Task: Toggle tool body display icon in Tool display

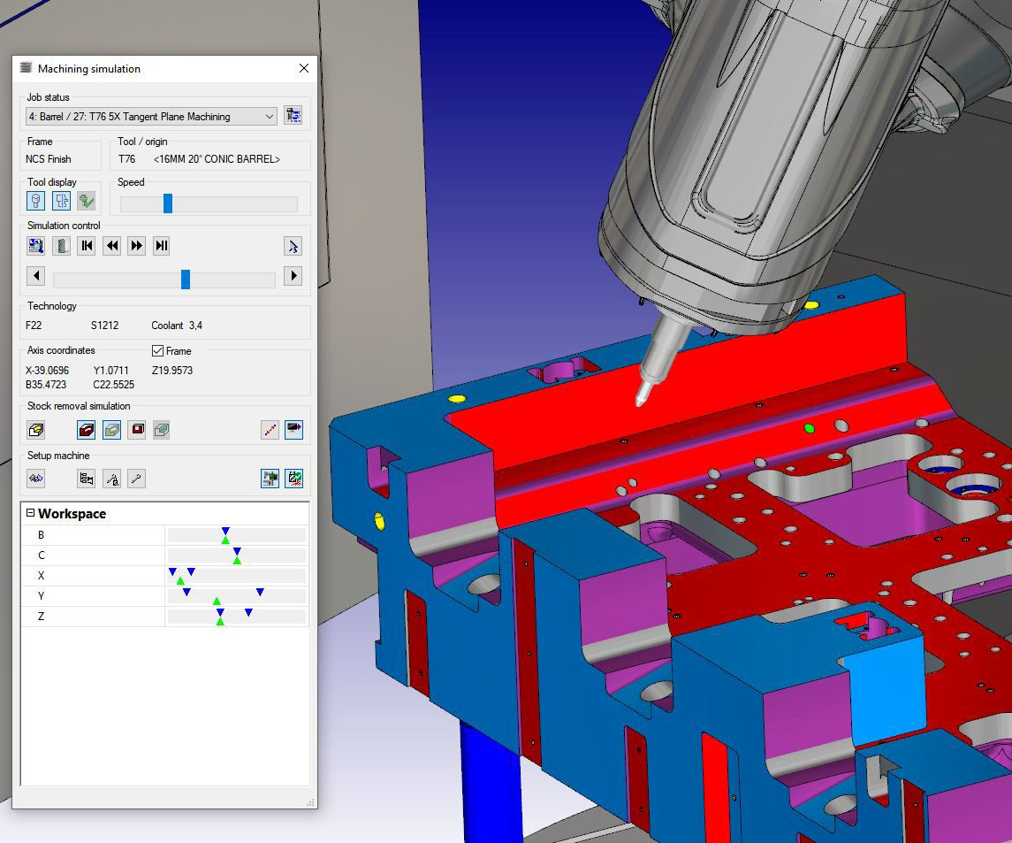Action: pos(36,201)
